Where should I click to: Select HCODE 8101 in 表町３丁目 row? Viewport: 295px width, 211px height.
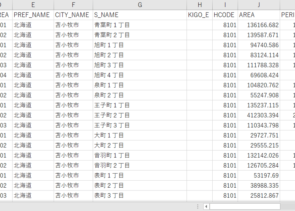(225, 196)
